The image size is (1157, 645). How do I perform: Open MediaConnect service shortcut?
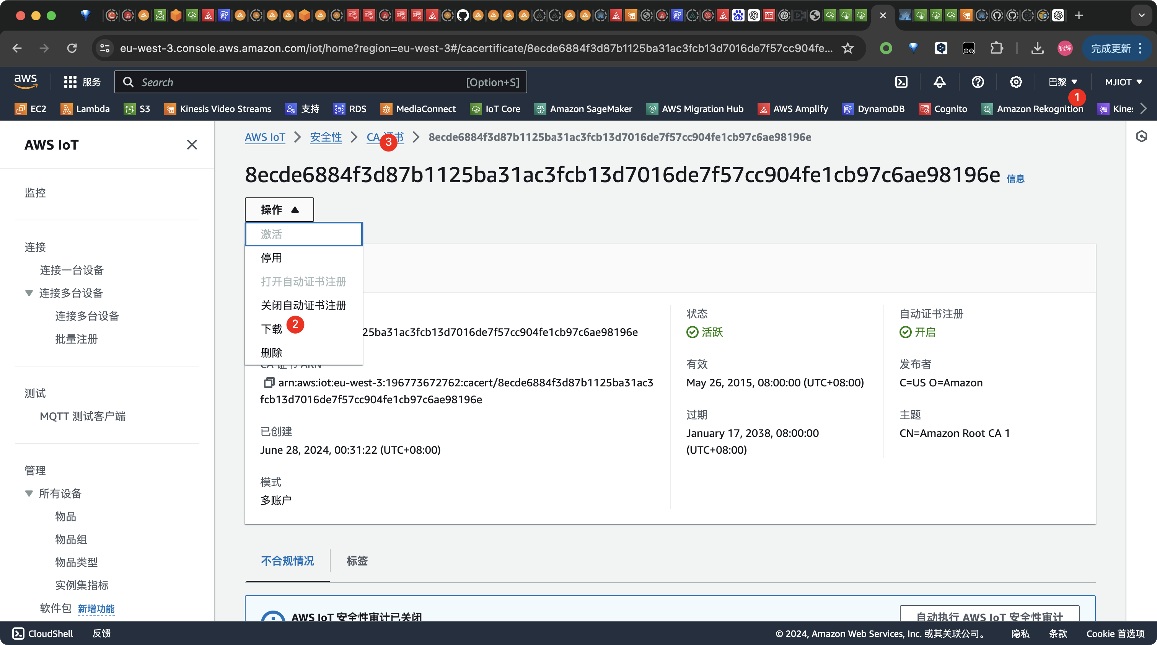point(418,109)
